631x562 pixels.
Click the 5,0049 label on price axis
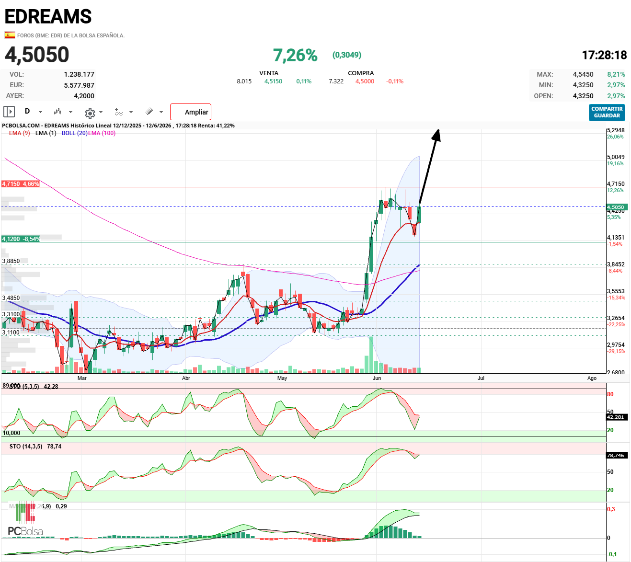point(616,157)
